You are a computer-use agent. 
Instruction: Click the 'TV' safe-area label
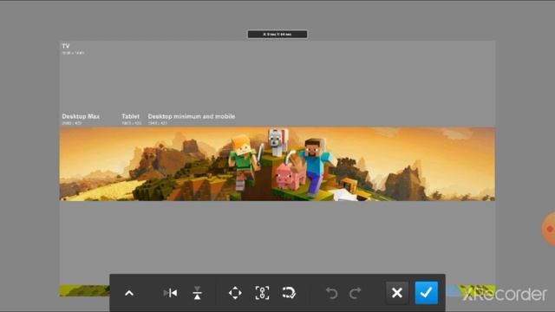(66, 46)
